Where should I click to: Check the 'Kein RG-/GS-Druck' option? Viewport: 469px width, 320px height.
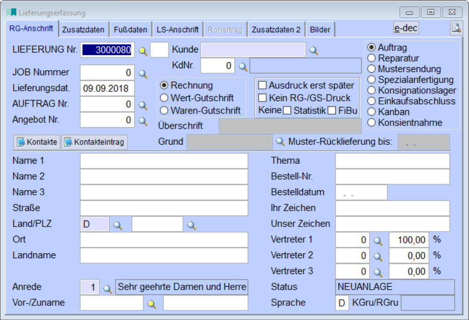[x=263, y=98]
